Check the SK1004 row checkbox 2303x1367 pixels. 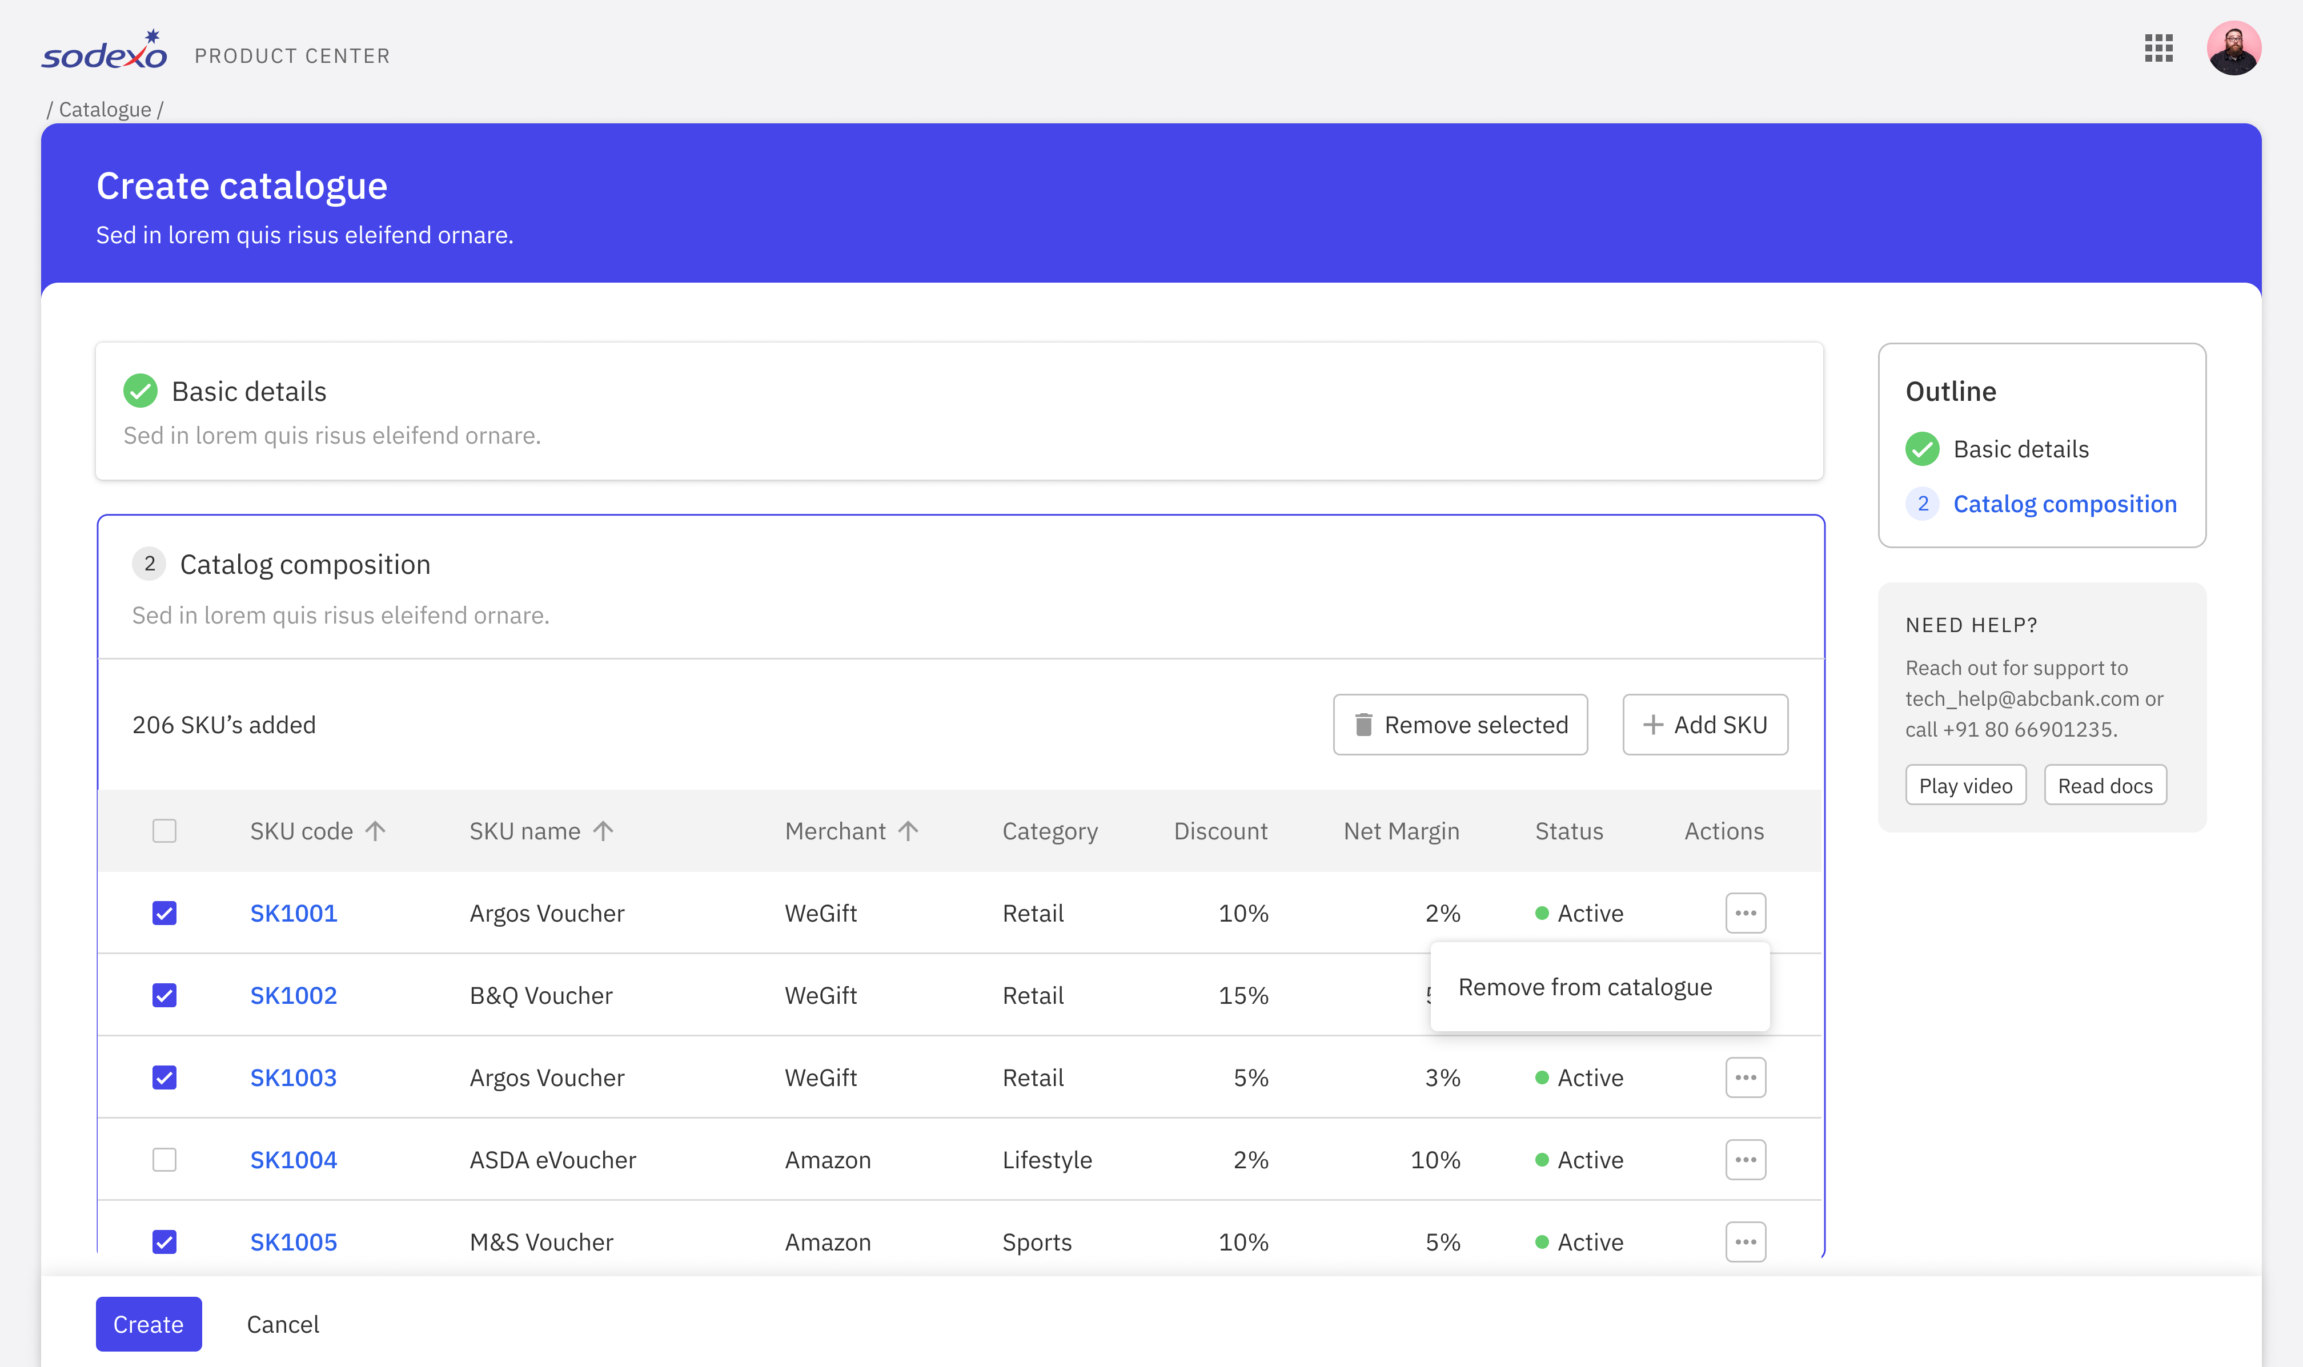tap(164, 1159)
